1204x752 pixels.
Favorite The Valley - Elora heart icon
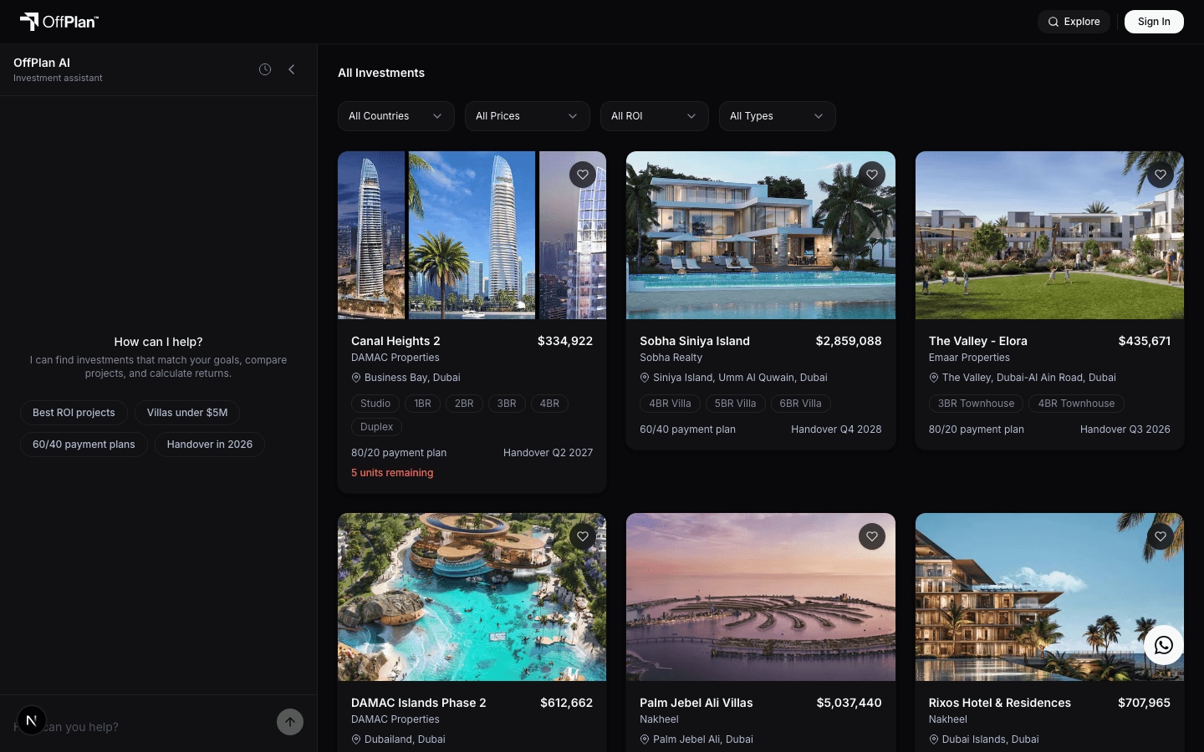(x=1161, y=175)
